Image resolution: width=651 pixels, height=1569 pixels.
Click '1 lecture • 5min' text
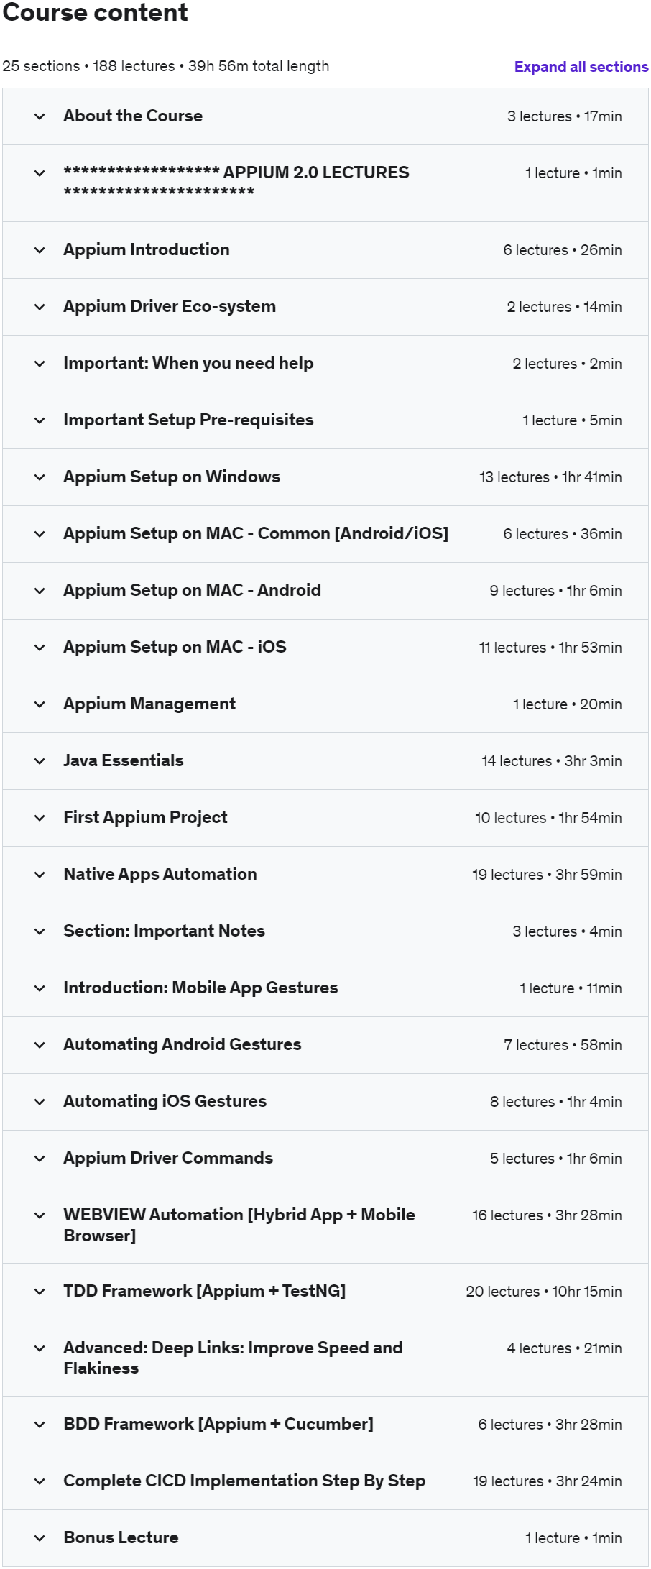[572, 420]
